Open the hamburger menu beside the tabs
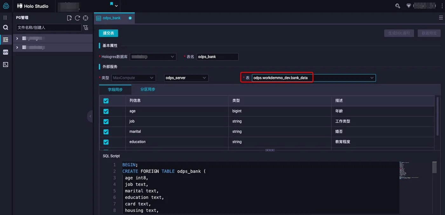 441,18
